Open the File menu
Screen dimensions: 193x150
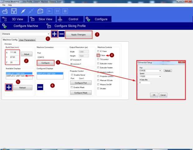pos(4,5)
